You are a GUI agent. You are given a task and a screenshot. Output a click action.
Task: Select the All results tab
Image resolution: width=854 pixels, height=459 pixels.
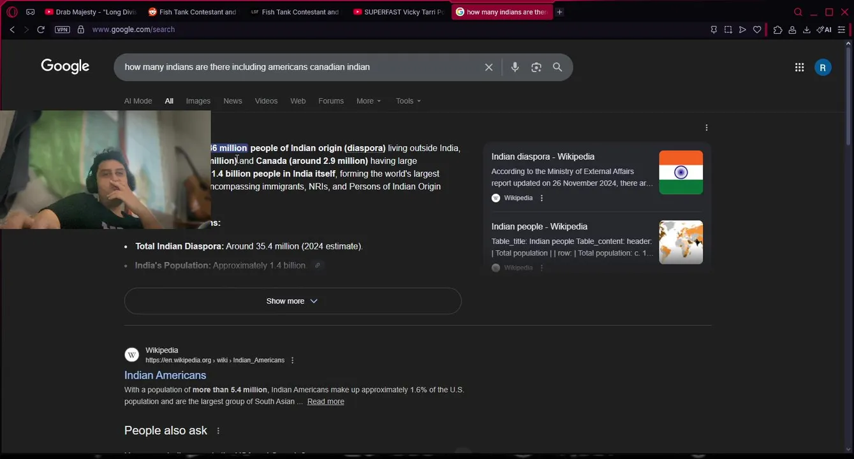pyautogui.click(x=169, y=101)
